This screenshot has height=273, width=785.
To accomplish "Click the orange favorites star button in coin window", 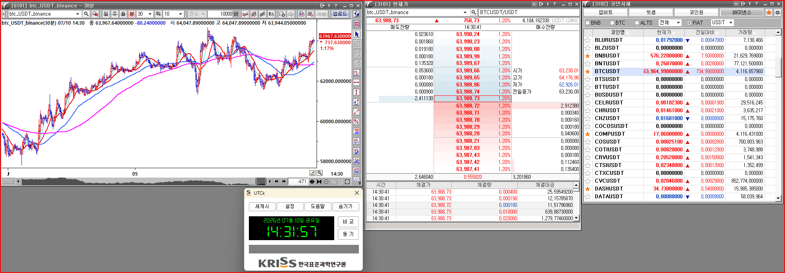I will (x=769, y=12).
